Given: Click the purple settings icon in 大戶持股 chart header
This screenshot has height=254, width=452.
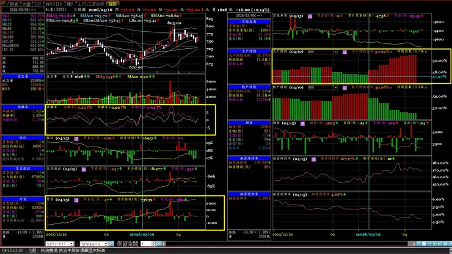Looking at the screenshot, I should point(344,52).
